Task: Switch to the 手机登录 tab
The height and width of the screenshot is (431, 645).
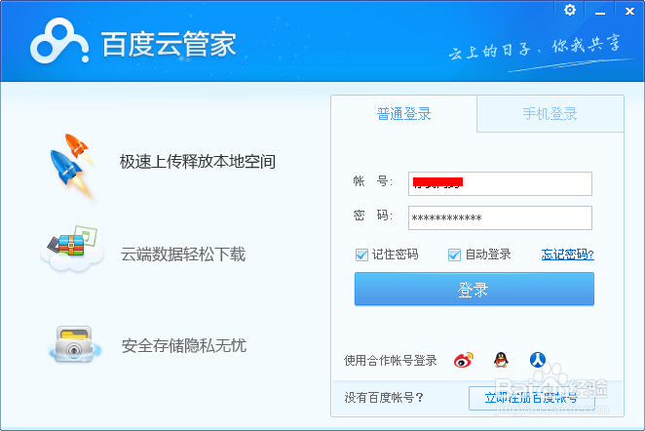Action: click(550, 114)
